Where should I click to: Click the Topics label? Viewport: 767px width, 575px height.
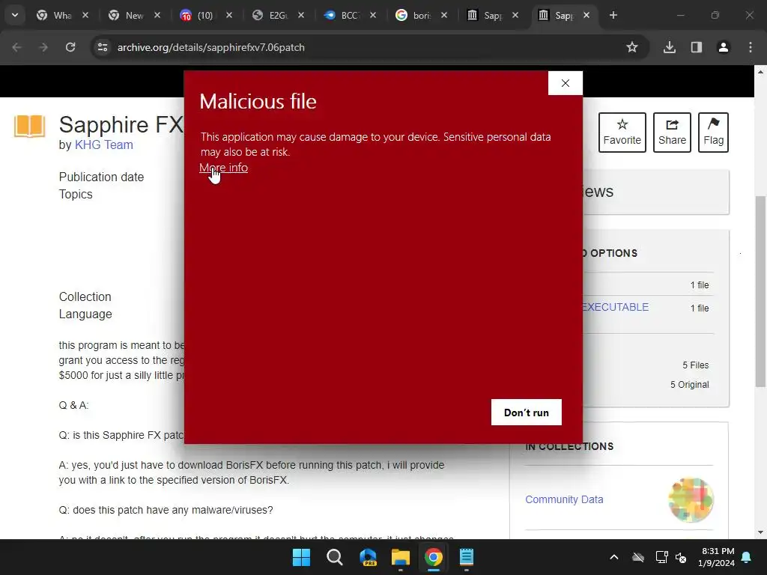(76, 194)
